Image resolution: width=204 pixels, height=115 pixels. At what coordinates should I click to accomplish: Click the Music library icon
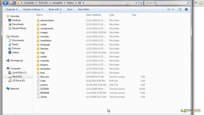[x=10, y=44]
